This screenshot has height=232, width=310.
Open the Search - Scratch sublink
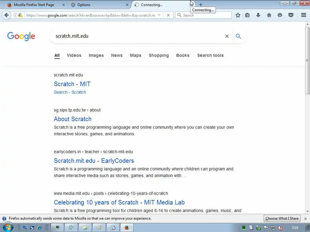point(70,92)
